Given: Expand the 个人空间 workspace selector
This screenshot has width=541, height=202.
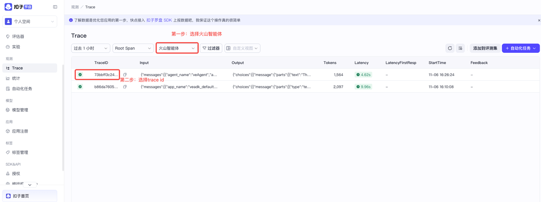Looking at the screenshot, I should click(30, 22).
